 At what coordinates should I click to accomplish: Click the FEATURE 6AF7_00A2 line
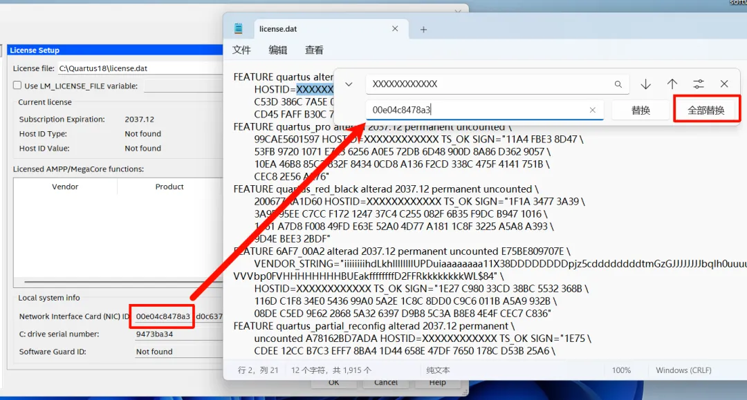point(402,251)
